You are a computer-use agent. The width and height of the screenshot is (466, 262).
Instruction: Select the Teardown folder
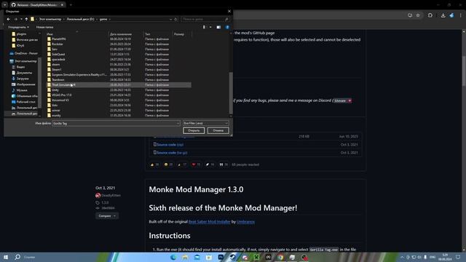pos(58,79)
